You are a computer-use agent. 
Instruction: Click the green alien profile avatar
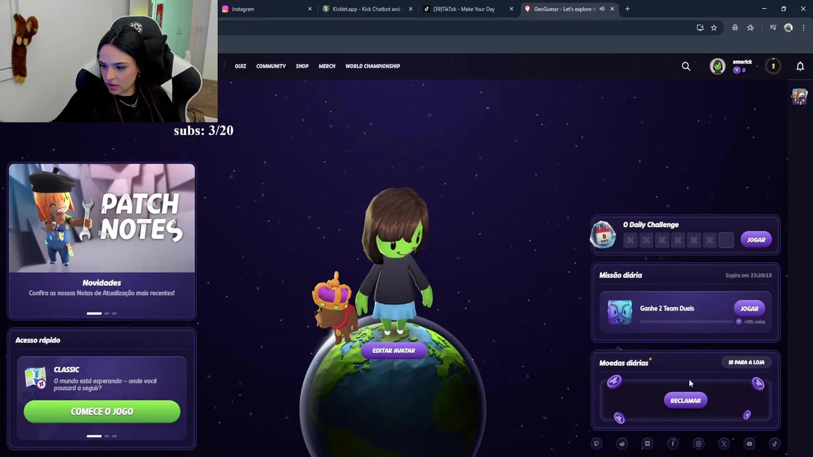point(718,66)
